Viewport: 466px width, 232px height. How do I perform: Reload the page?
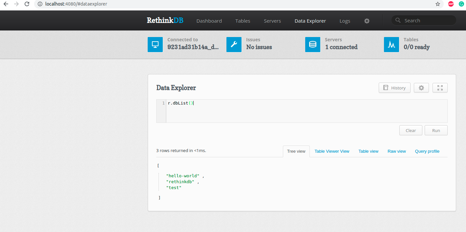(x=27, y=4)
